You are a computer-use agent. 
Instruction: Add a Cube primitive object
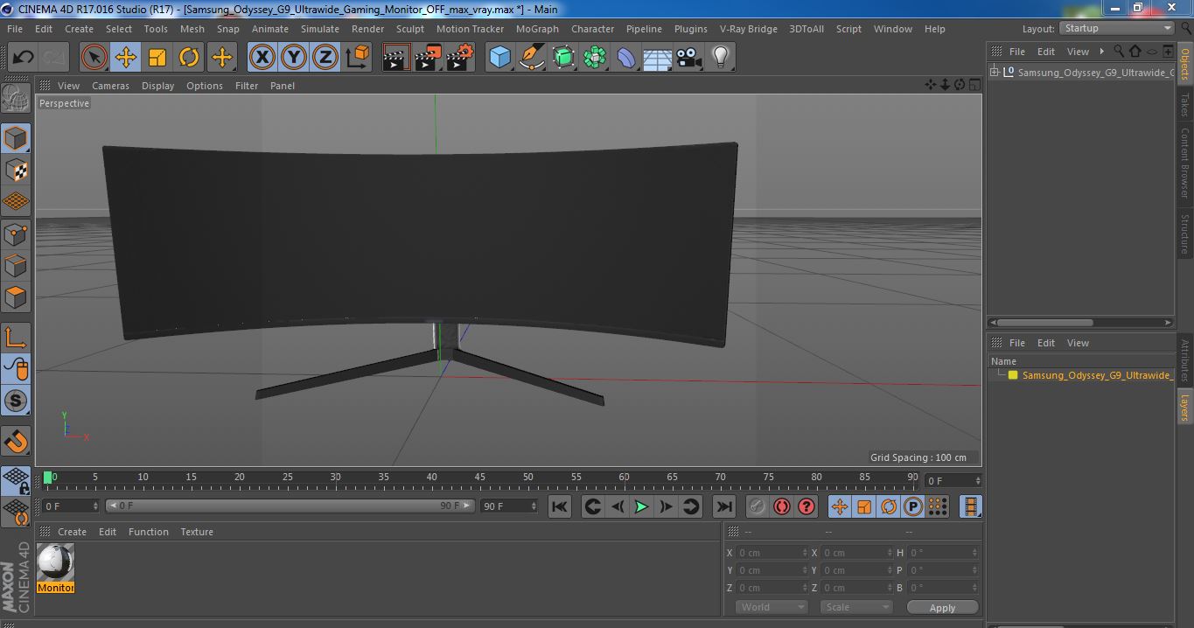pyautogui.click(x=499, y=58)
